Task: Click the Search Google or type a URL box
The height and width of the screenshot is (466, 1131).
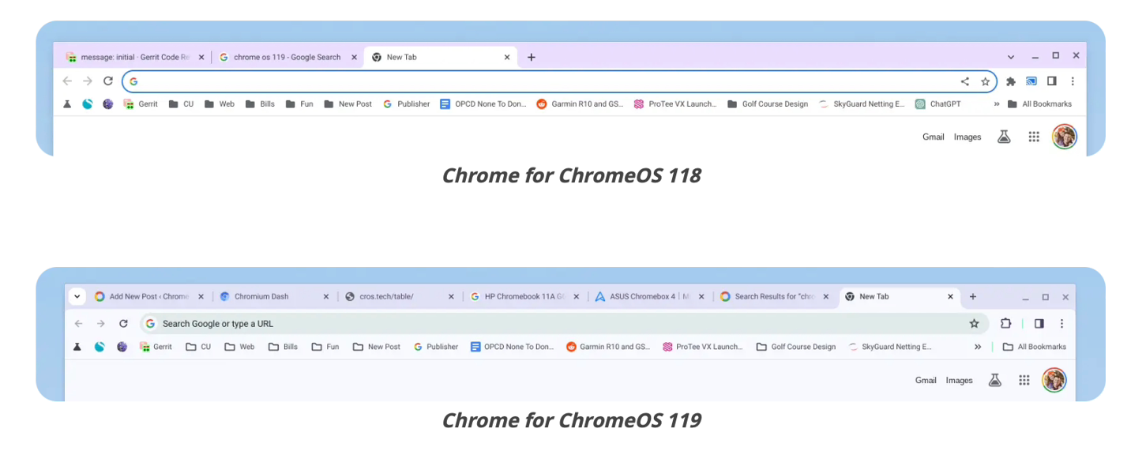Action: point(564,323)
